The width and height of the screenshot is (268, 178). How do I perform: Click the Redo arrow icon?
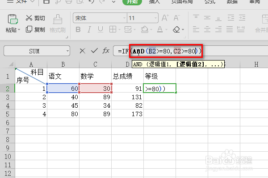coord(102,2)
